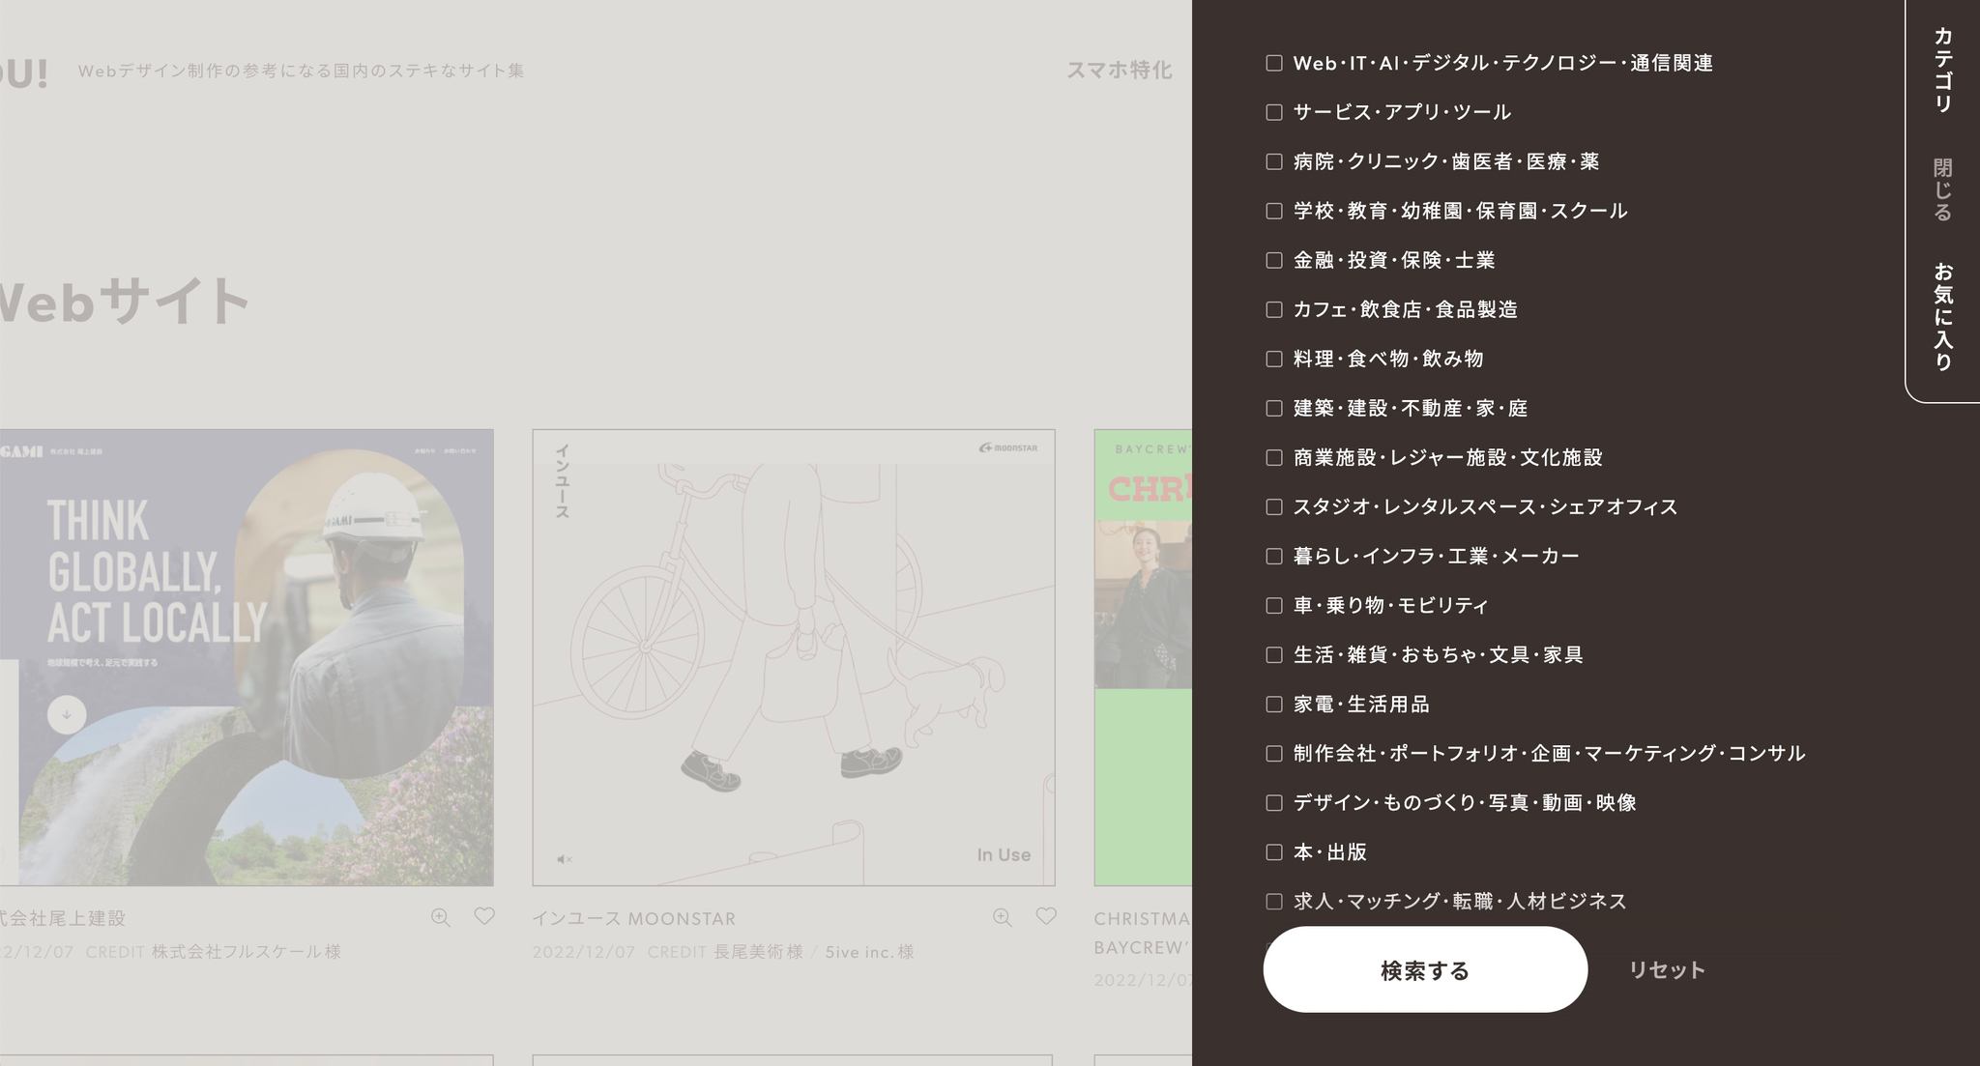Open お気に入り vertical side tab
The width and height of the screenshot is (1980, 1066).
pos(1942,316)
